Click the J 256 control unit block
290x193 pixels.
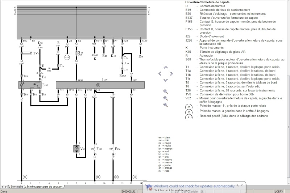pyautogui.click(x=100, y=85)
